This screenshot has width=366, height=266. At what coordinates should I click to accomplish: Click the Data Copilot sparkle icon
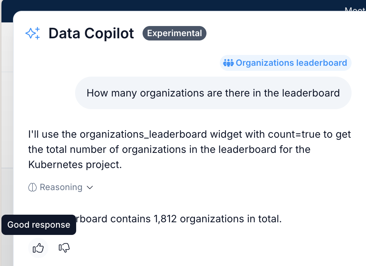32,34
